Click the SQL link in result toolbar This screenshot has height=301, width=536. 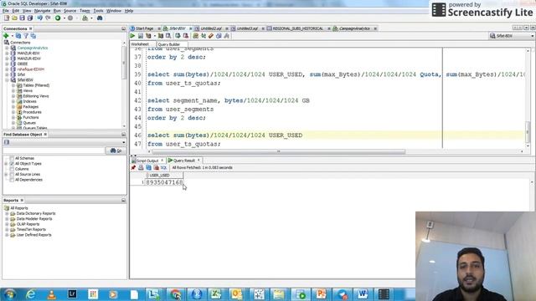(x=164, y=167)
